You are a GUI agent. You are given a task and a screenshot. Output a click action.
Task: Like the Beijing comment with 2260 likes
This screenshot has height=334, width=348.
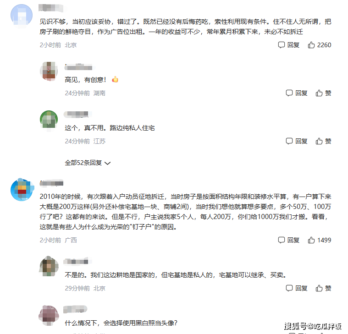tap(320, 45)
